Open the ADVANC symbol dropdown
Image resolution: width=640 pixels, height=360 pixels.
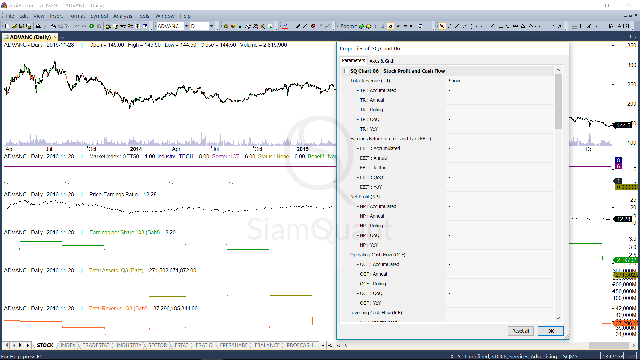tap(186, 26)
